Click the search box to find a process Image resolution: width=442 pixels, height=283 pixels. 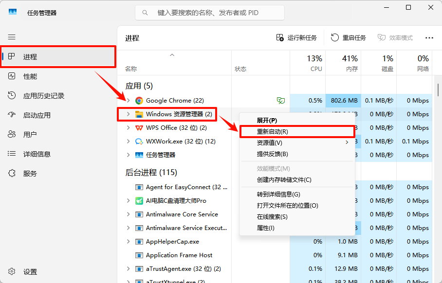(209, 12)
